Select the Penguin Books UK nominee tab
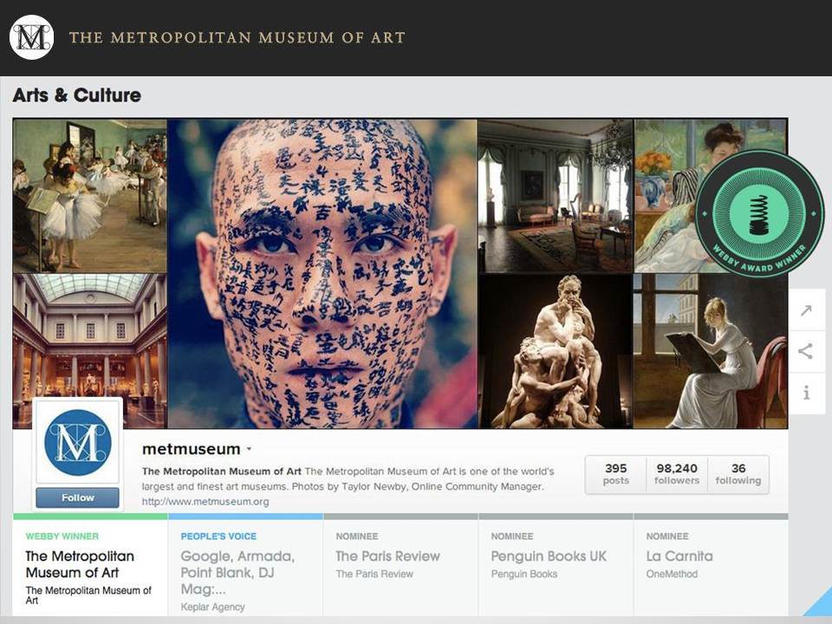Image resolution: width=832 pixels, height=624 pixels. [x=556, y=565]
